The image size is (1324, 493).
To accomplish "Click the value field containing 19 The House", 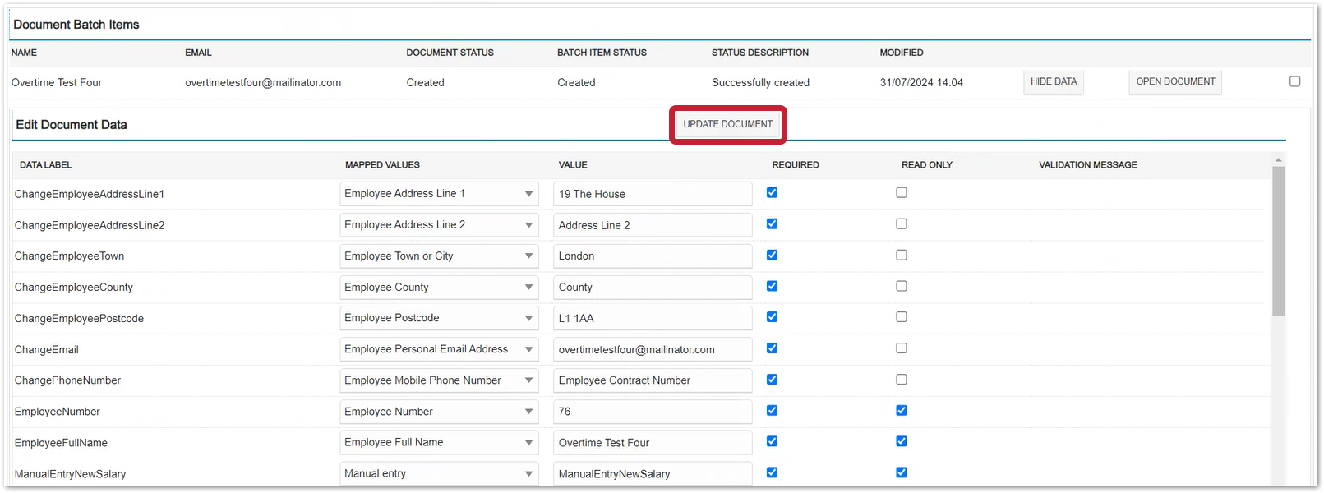I will pyautogui.click(x=652, y=194).
